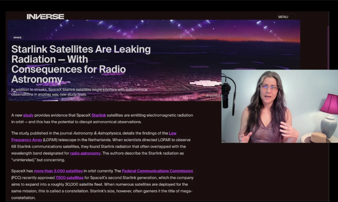Viewport: 338px width, 202px height.
Task: Follow the "Federal Communications Commission" link
Action: pyautogui.click(x=157, y=171)
